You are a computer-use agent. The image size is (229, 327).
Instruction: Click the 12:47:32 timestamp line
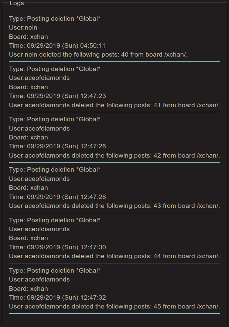click(58, 297)
